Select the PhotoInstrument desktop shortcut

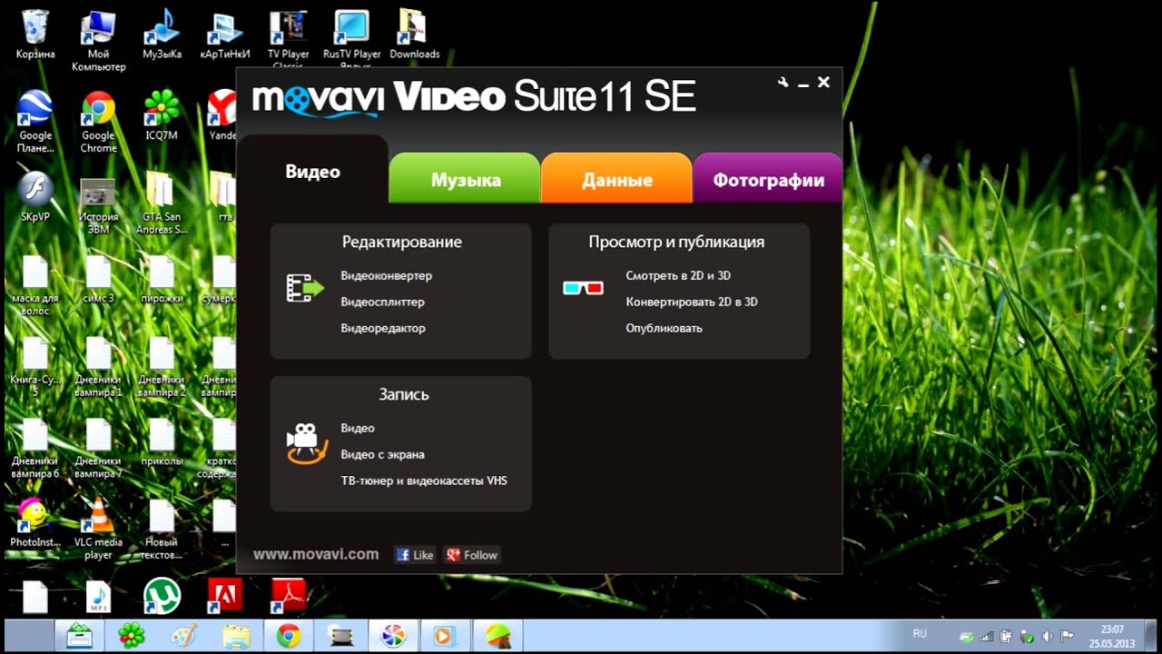[x=35, y=522]
